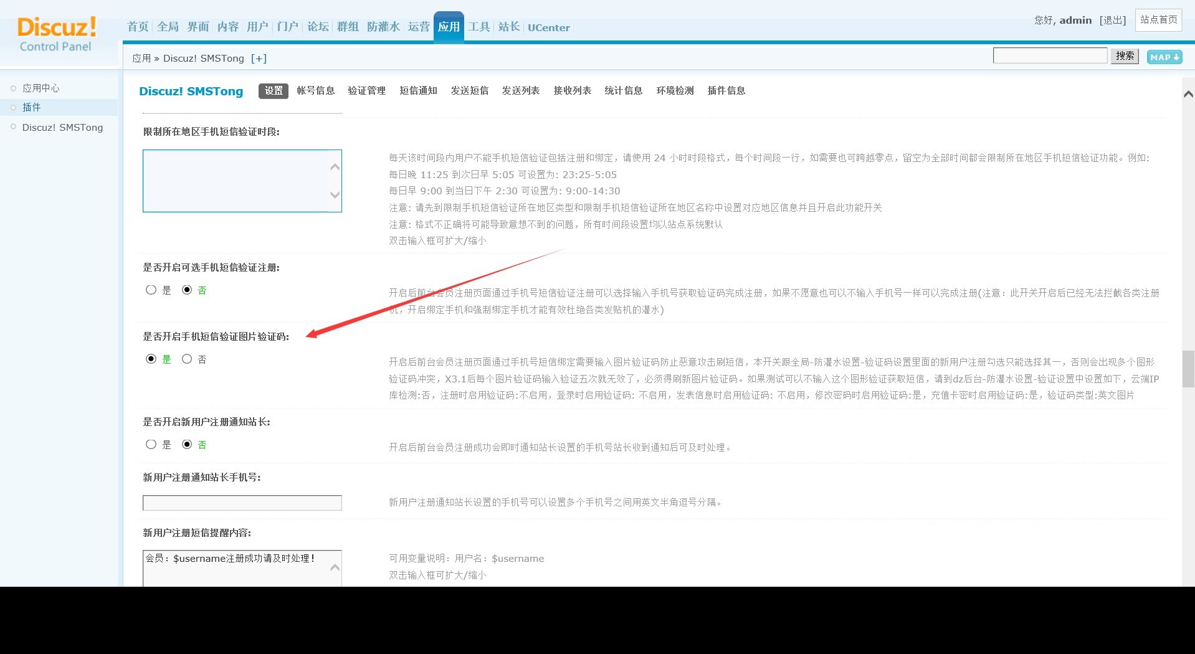The width and height of the screenshot is (1195, 654).
Task: Switch to the 环境检测 tab
Action: (675, 91)
